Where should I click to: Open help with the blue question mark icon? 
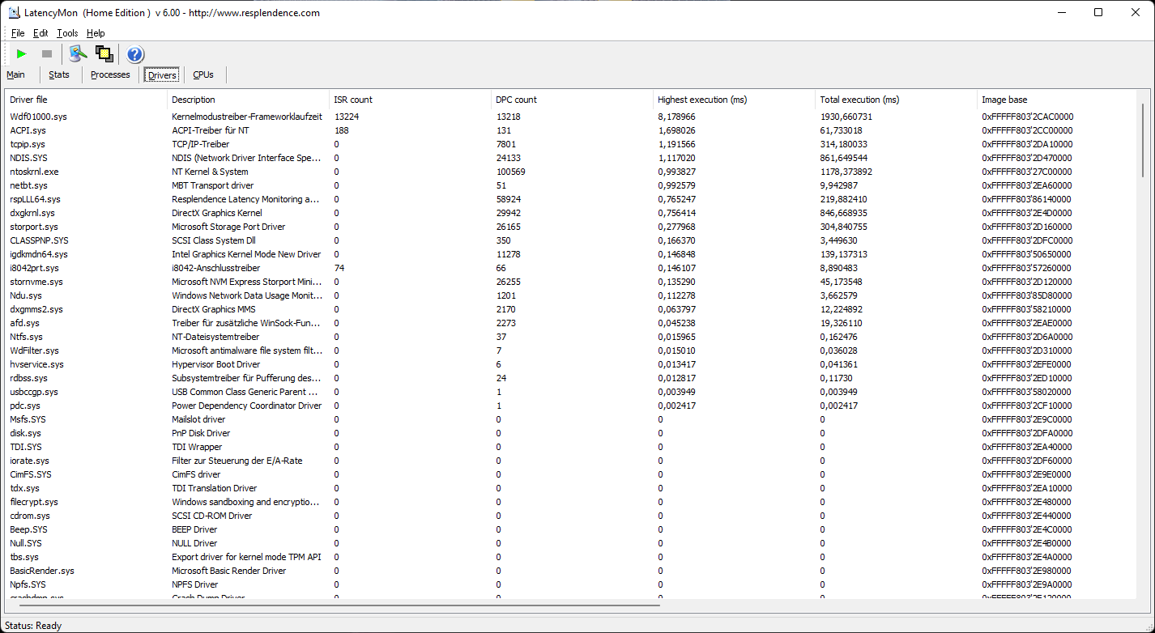point(134,54)
